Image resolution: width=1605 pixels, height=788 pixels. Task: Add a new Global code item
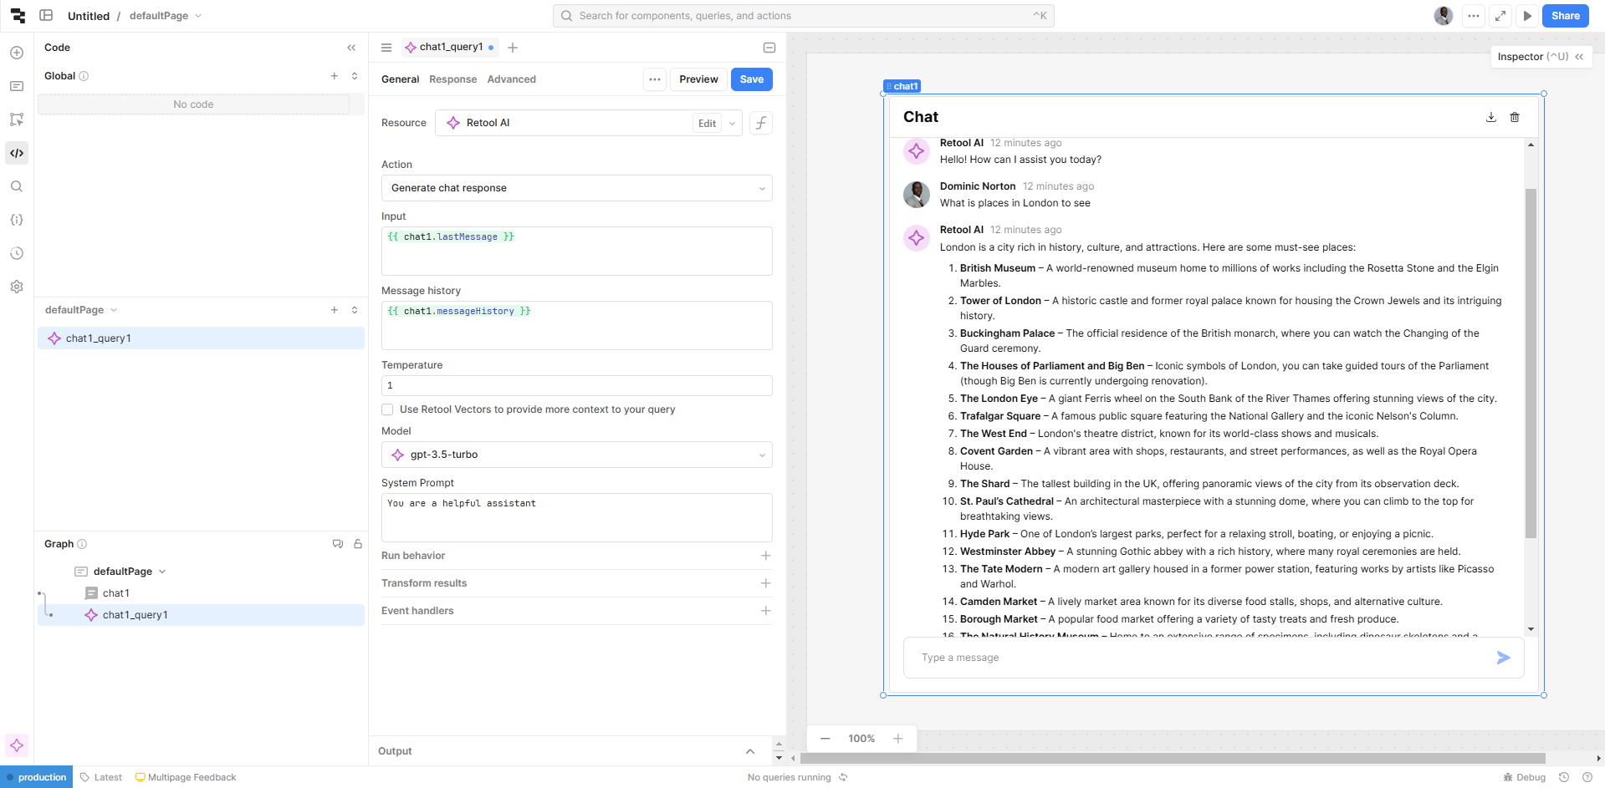(335, 76)
